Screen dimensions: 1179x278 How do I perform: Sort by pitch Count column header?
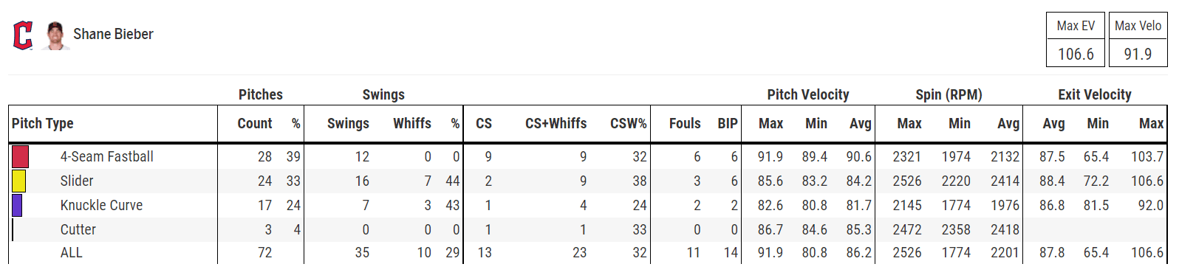pyautogui.click(x=255, y=123)
